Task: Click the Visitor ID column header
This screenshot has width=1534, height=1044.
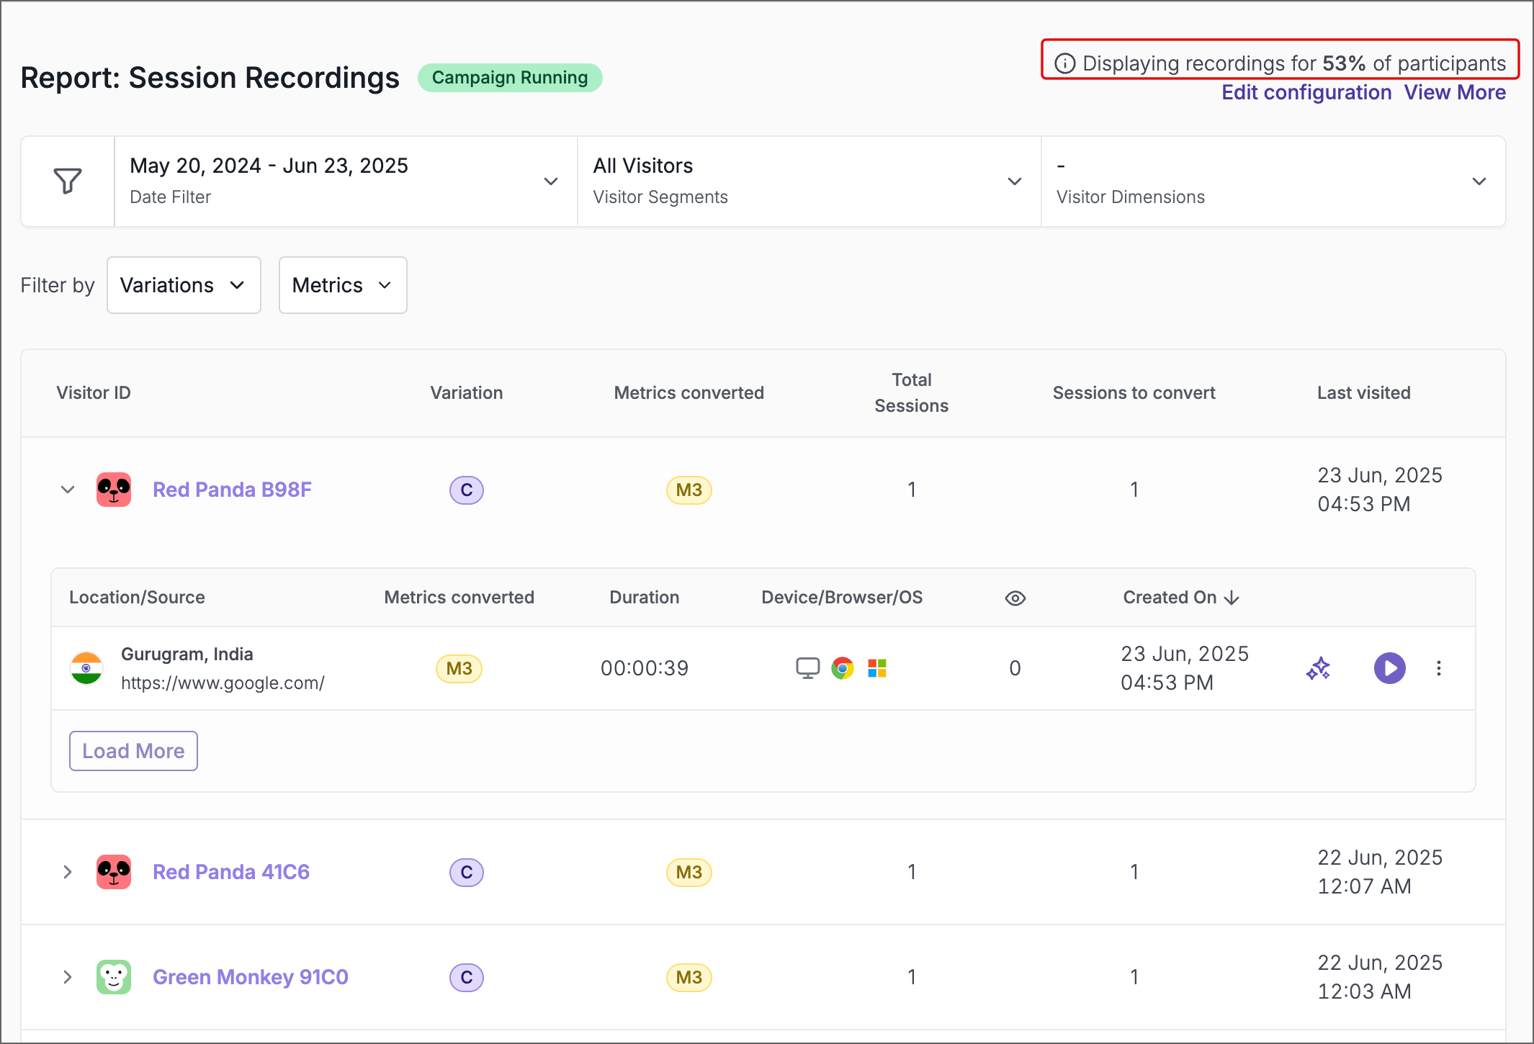Action: click(x=94, y=393)
